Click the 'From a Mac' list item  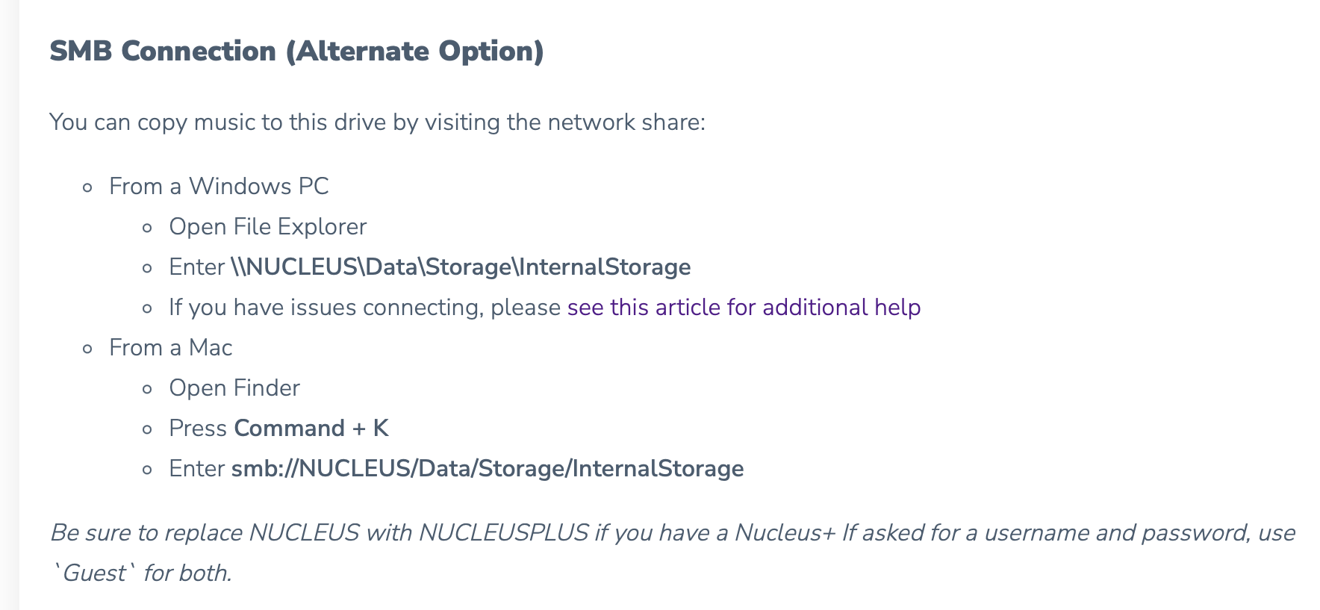tap(171, 348)
